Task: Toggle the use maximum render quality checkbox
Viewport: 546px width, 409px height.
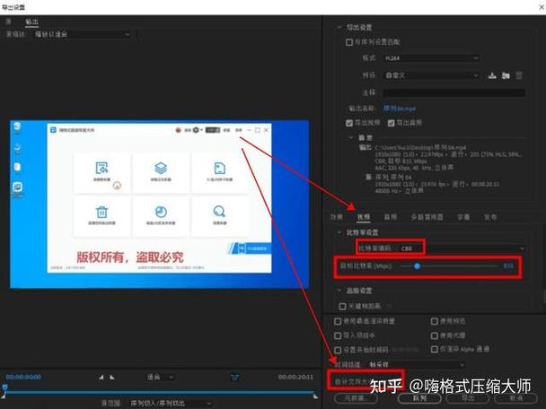Action: click(338, 321)
